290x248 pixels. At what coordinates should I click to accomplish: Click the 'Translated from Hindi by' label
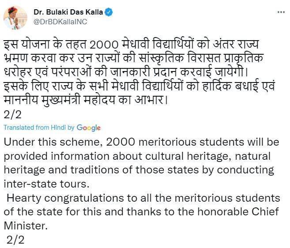click(x=39, y=128)
